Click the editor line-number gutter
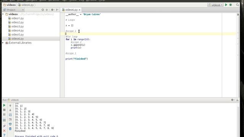Screen dimensions: 244x137 coord(63,55)
